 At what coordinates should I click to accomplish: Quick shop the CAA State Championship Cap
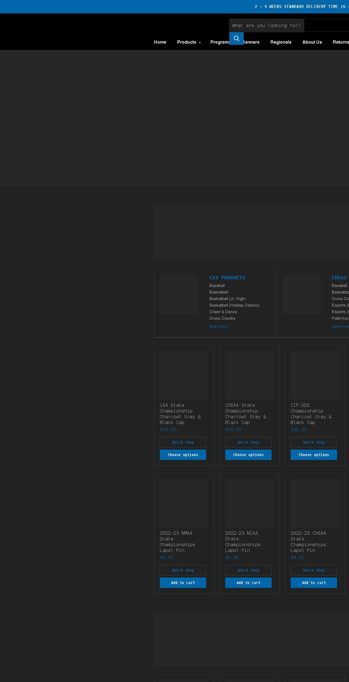(x=183, y=442)
